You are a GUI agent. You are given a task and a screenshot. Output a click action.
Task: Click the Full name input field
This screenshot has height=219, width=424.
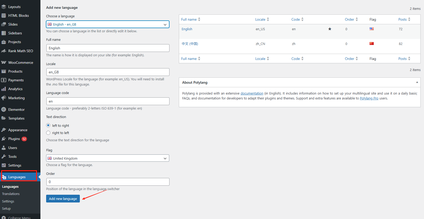click(108, 48)
